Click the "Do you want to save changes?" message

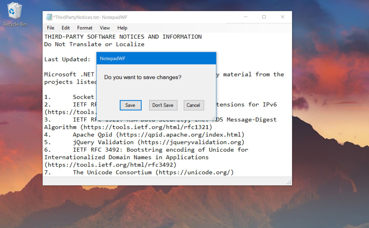pos(143,77)
